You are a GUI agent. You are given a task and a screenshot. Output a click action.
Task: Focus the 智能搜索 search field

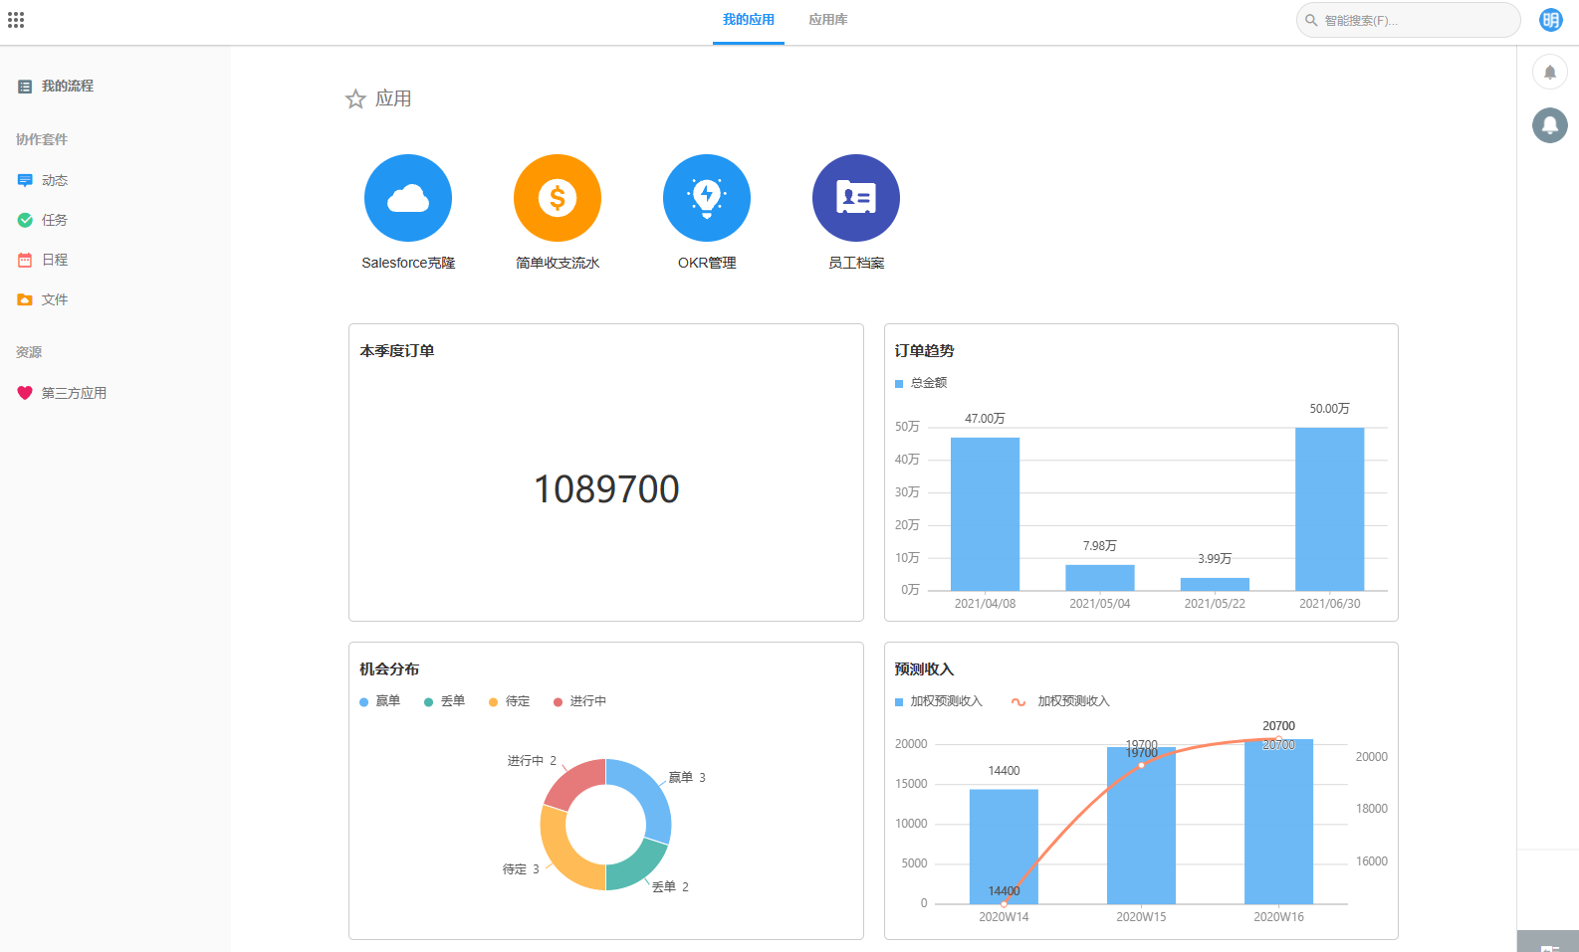[x=1414, y=20]
